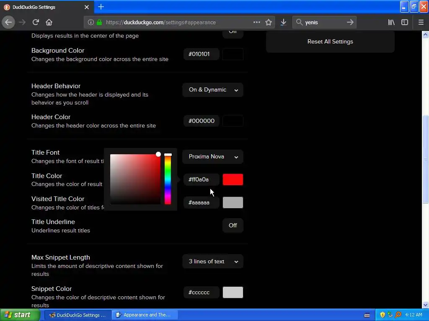The image size is (429, 321).
Task: Click the orange magnifier tray icon
Action: (398, 315)
